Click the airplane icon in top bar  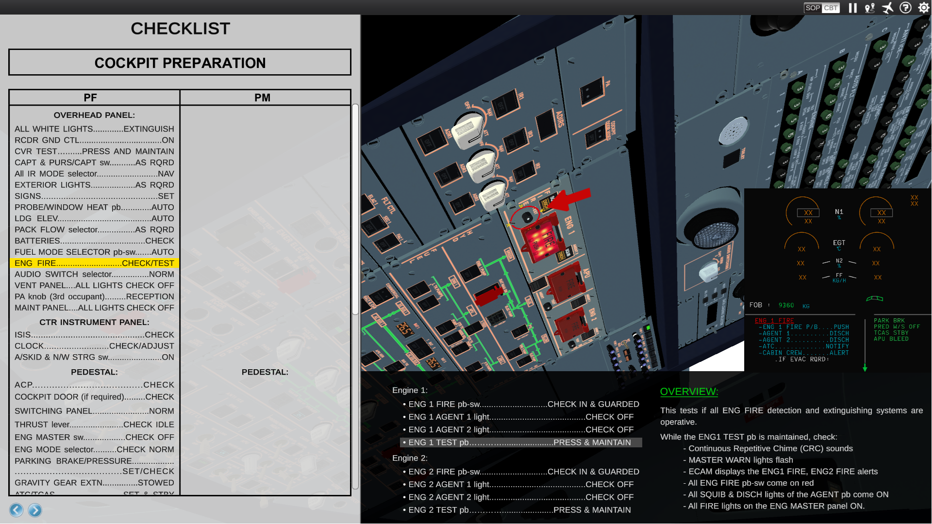pyautogui.click(x=887, y=8)
